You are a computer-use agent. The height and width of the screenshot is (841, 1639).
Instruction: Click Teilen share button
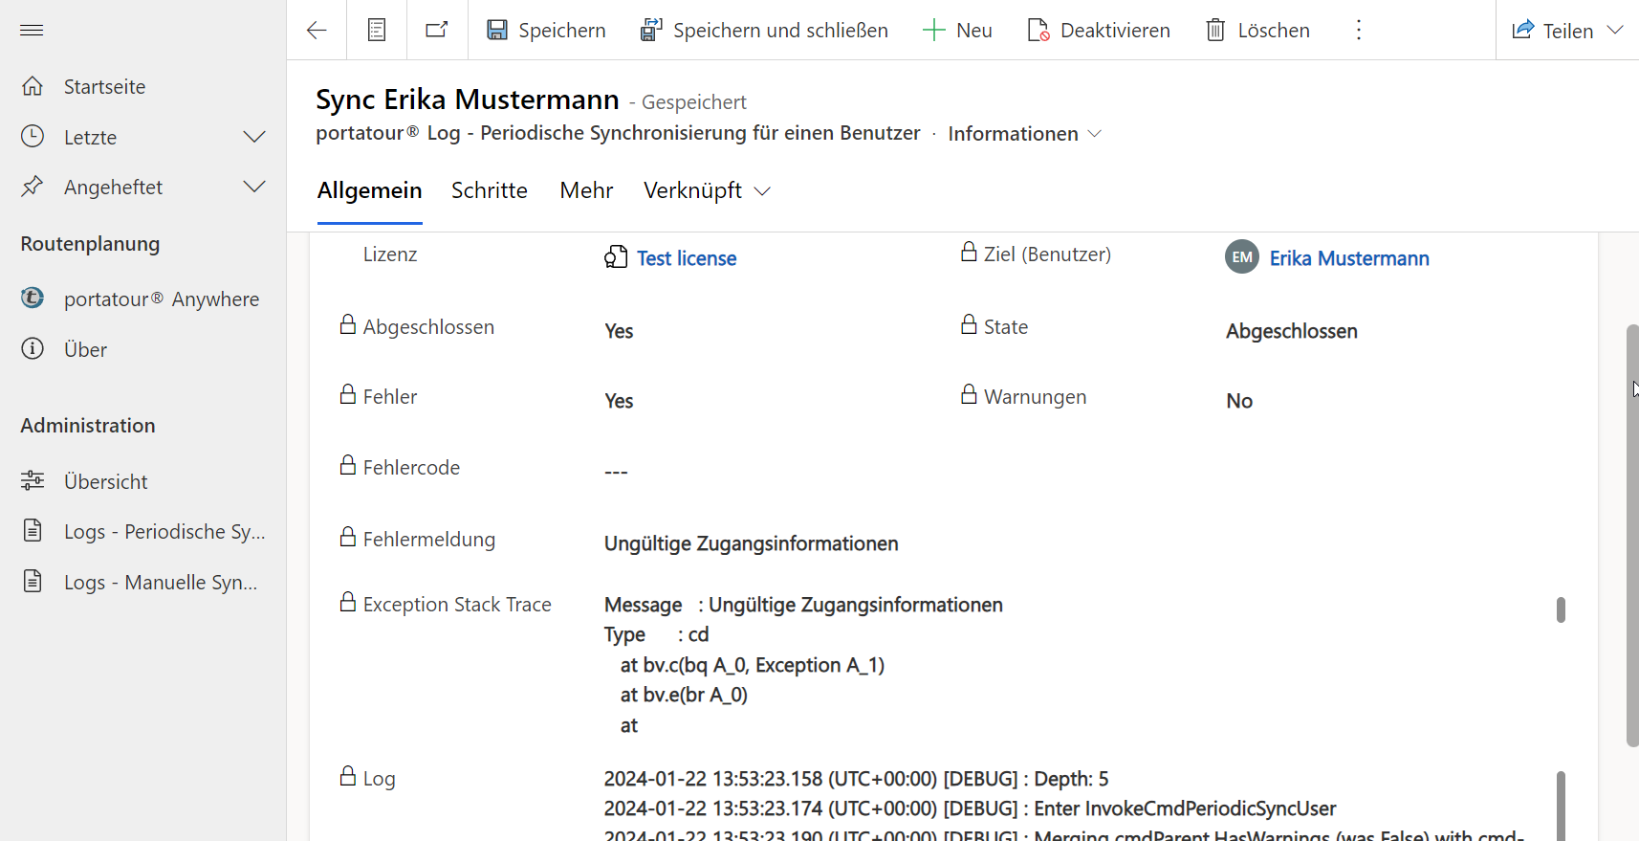click(x=1553, y=31)
